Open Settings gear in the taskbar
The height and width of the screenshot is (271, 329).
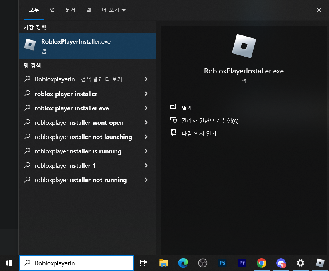(301, 263)
